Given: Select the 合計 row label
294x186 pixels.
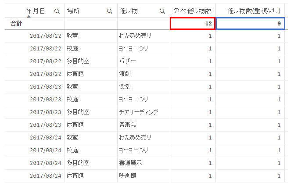Looking at the screenshot, I should [x=16, y=23].
